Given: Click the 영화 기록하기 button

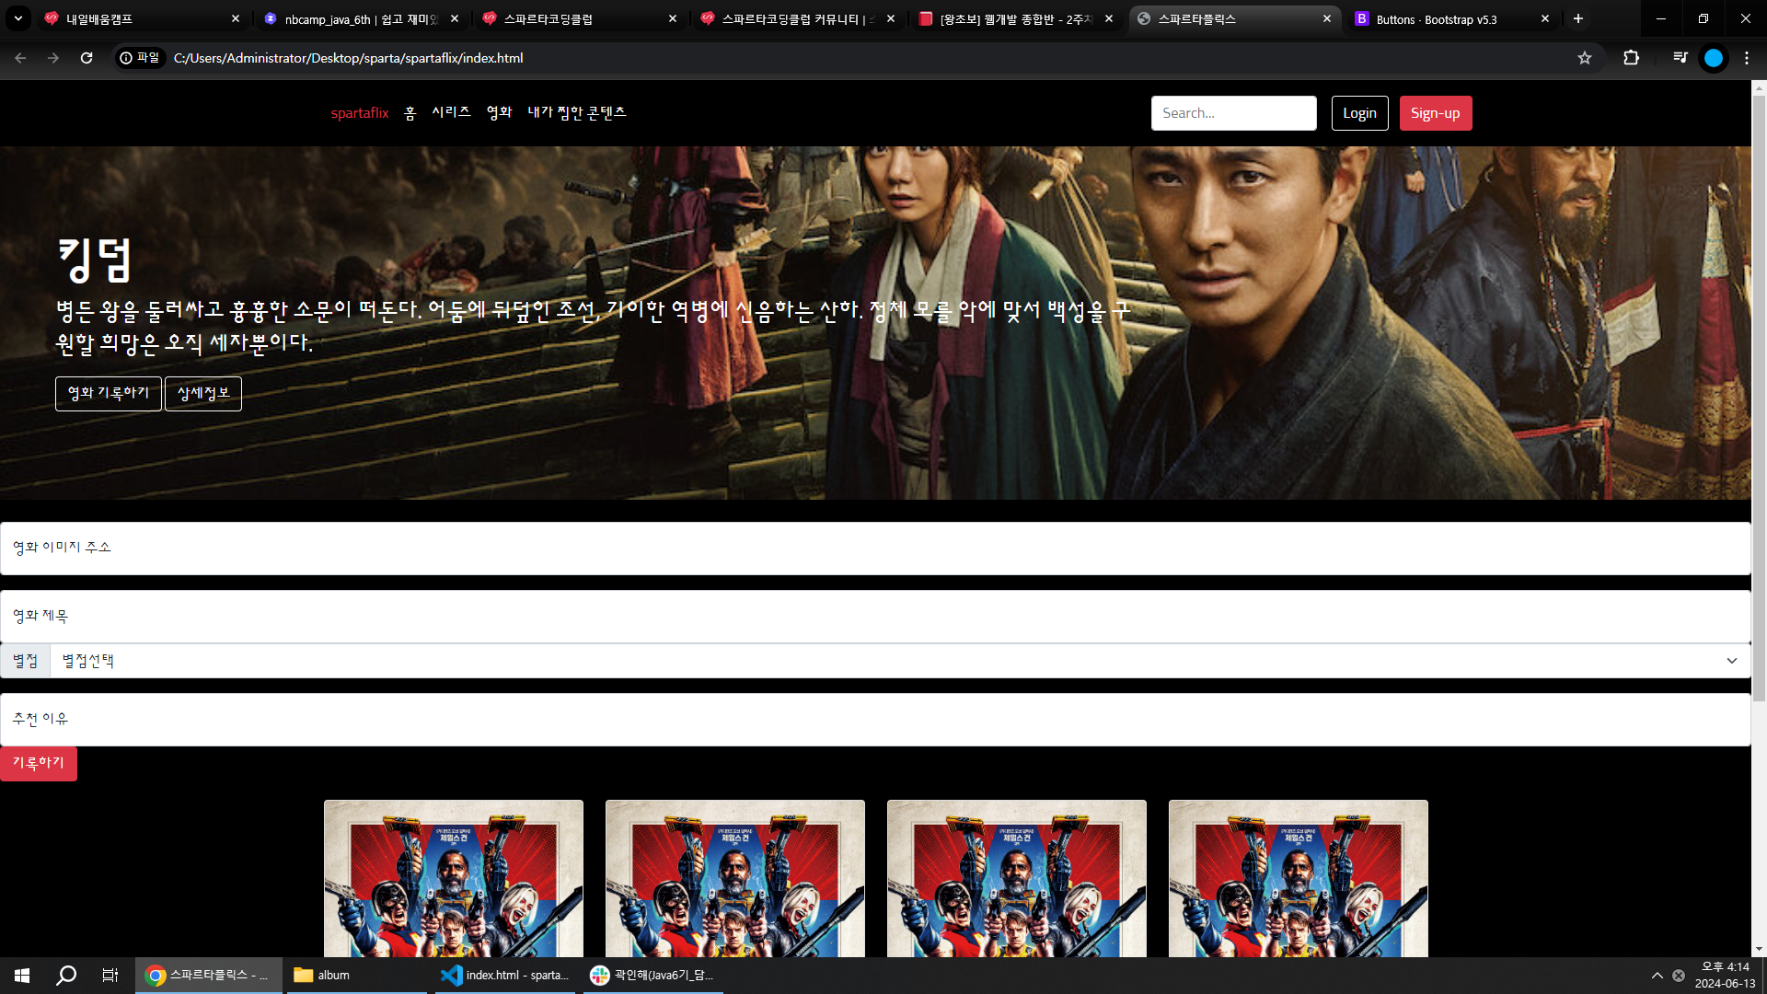Looking at the screenshot, I should (x=109, y=394).
